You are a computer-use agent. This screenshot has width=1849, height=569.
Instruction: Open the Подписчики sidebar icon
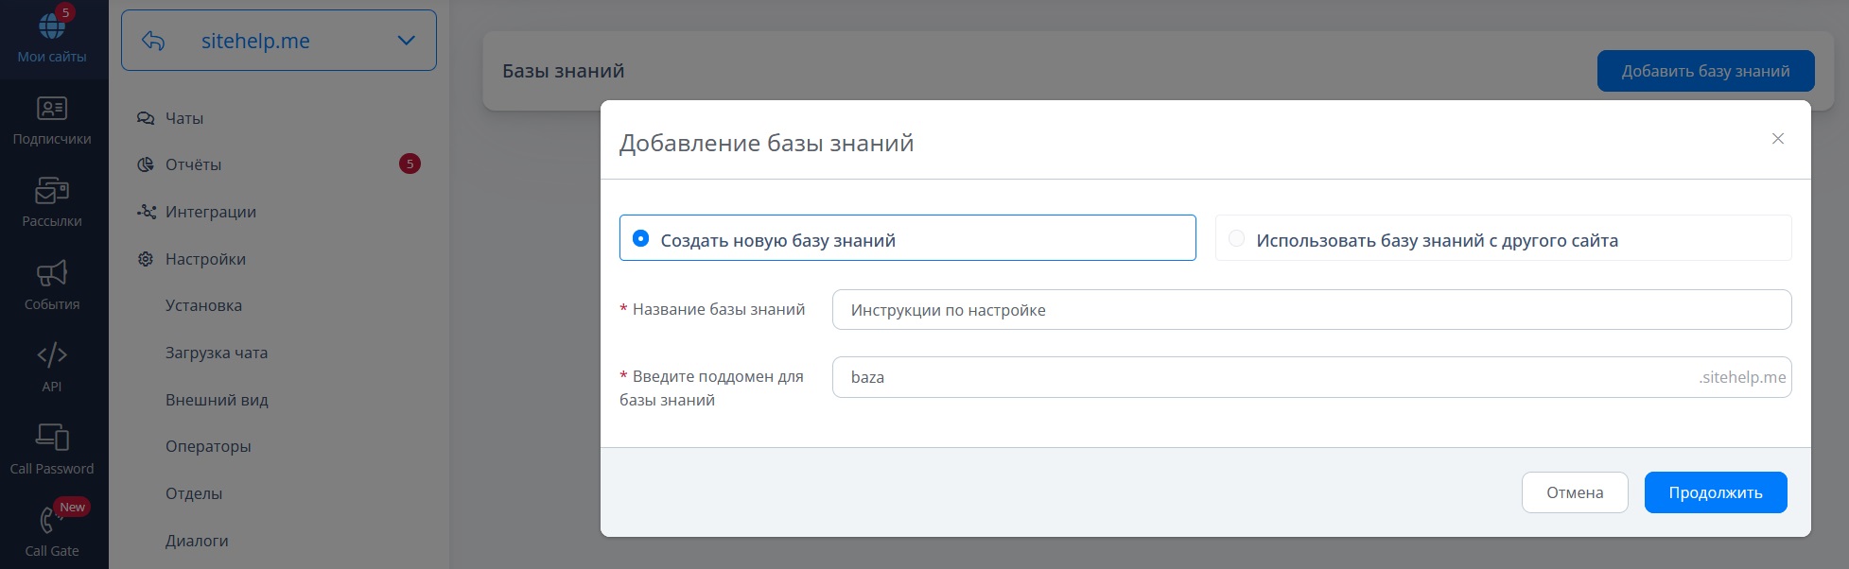click(x=52, y=109)
